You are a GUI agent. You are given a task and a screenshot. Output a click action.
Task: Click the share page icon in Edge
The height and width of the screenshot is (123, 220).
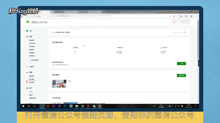click(x=191, y=16)
